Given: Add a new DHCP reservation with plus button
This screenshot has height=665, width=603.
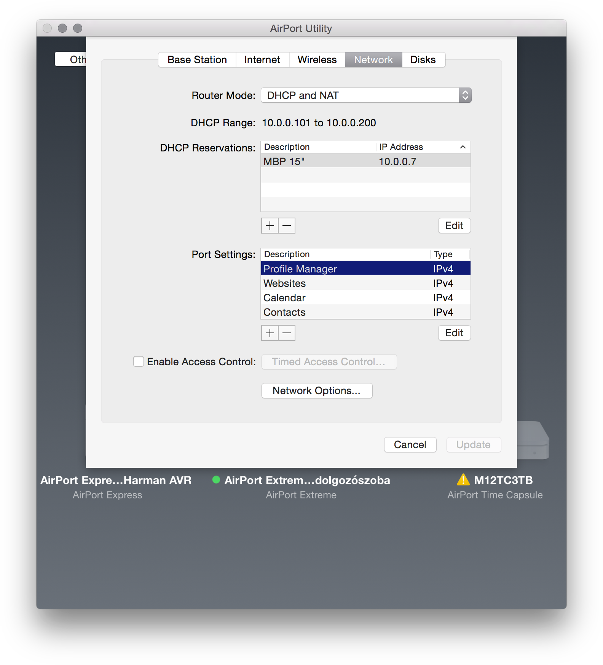Looking at the screenshot, I should 270,226.
